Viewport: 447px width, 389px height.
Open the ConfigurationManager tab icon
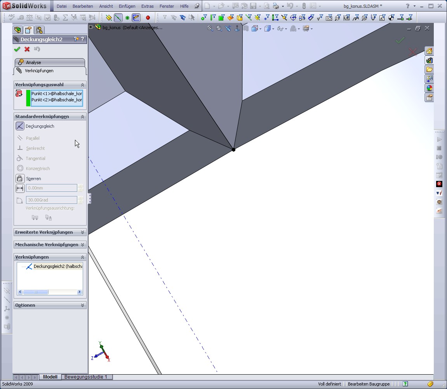pos(39,30)
